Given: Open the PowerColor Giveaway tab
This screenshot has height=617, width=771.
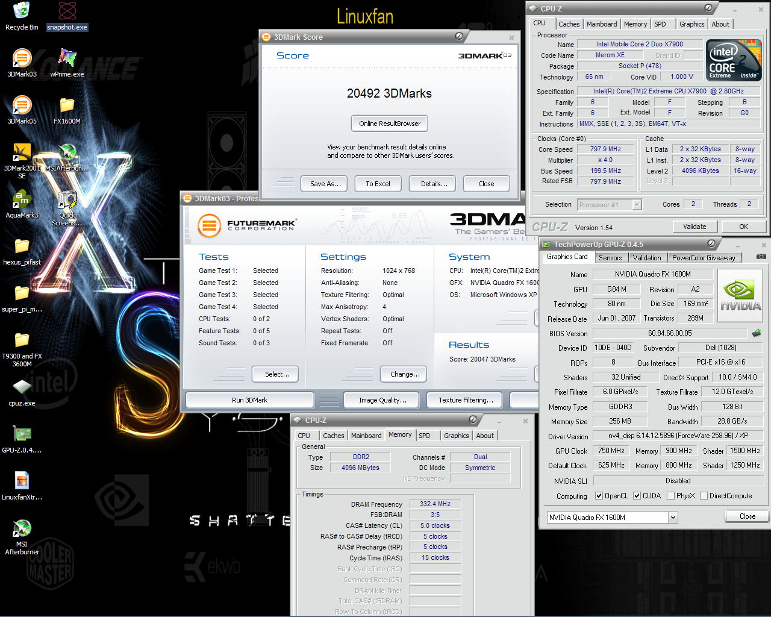Looking at the screenshot, I should (704, 257).
